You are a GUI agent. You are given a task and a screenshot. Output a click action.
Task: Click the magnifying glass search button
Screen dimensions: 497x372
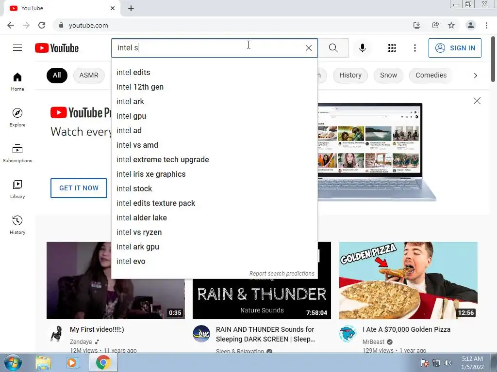pyautogui.click(x=333, y=48)
